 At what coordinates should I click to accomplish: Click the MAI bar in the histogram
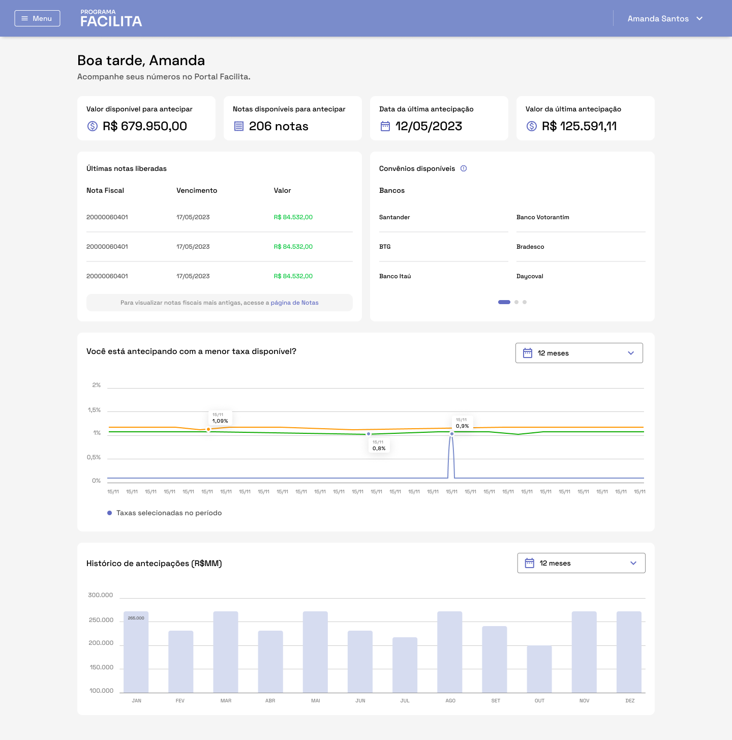[x=315, y=652]
